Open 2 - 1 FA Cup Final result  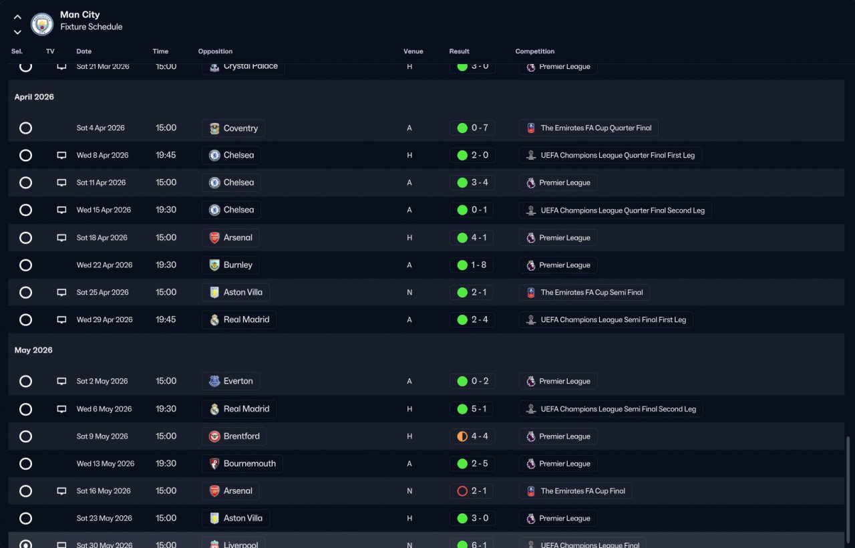pos(472,491)
